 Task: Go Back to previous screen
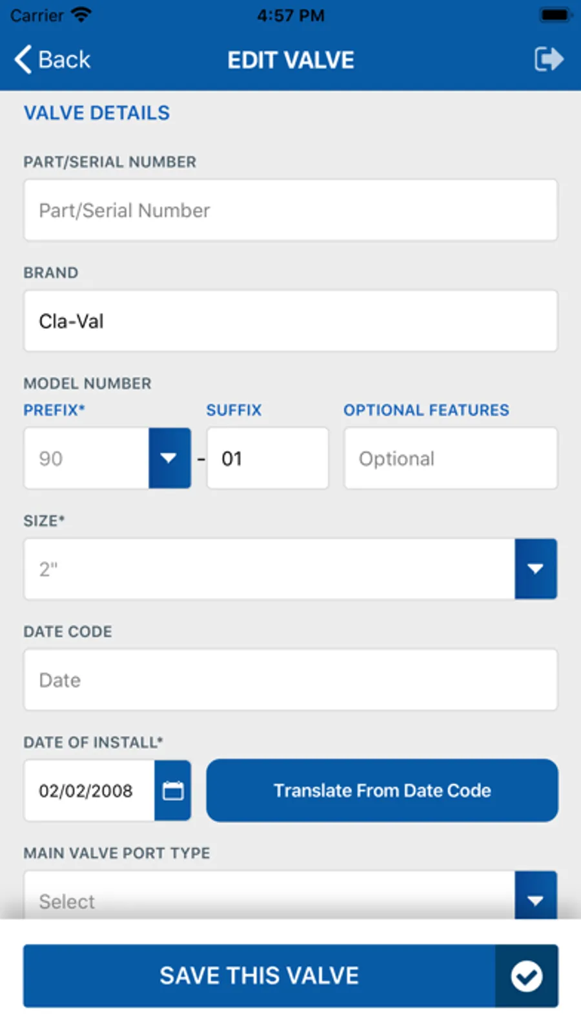coord(63,59)
